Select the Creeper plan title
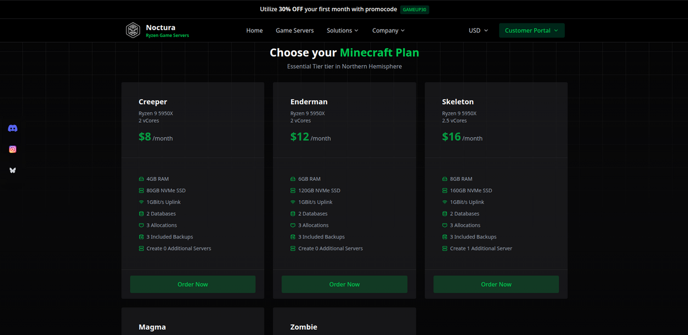This screenshot has width=688, height=335. click(x=153, y=102)
